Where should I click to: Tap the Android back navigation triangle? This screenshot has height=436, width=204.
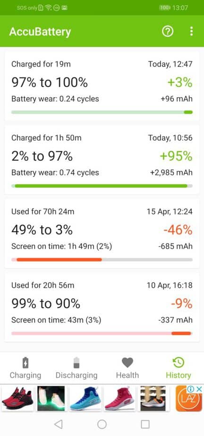58,424
